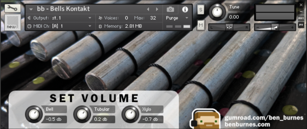Toggle the Solo S button

click(201, 10)
